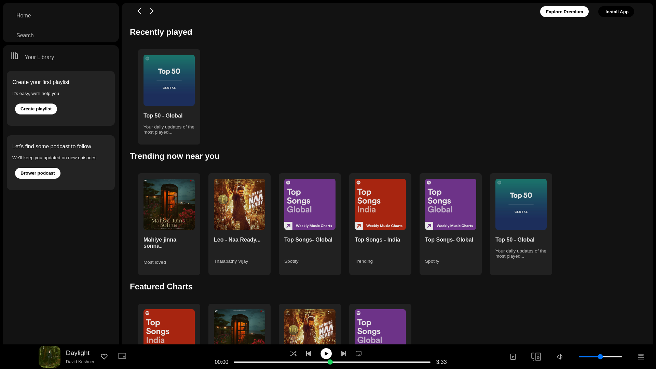Click Featured Charts heading

coord(161,287)
